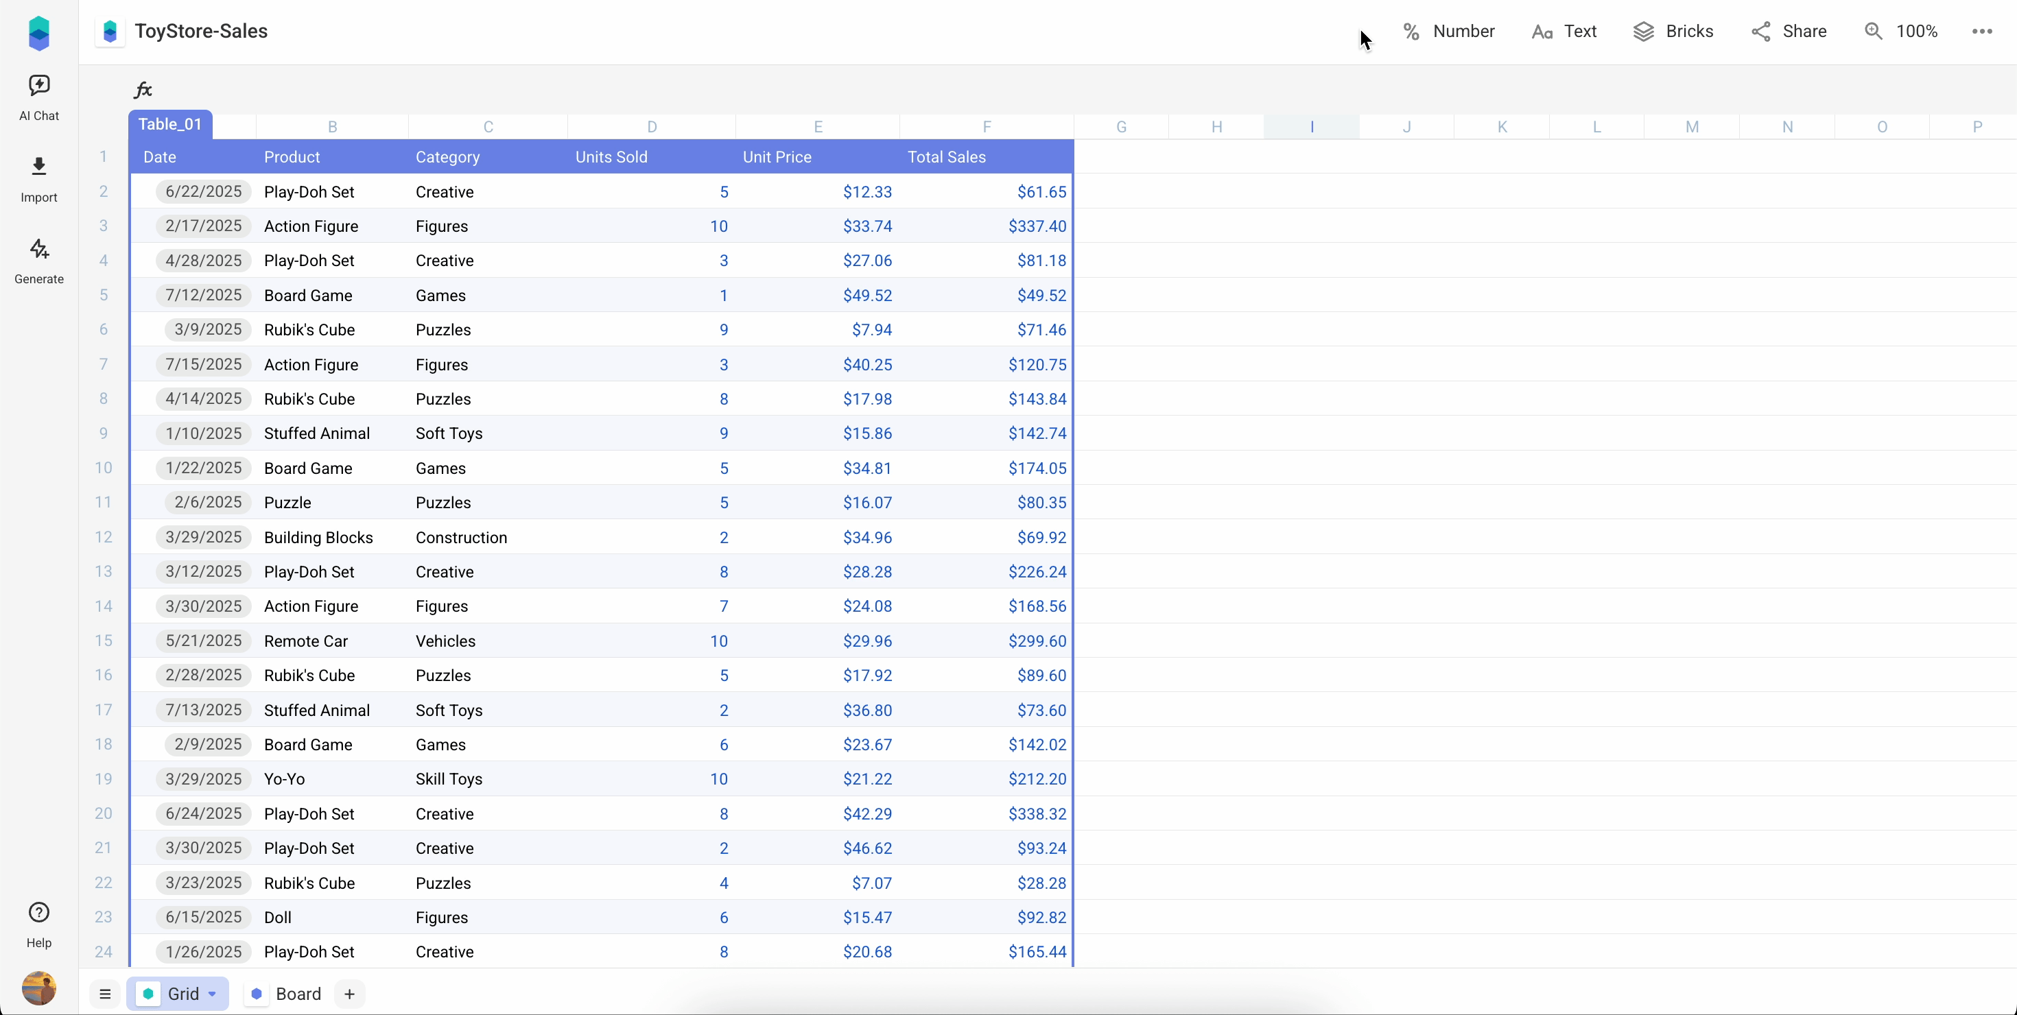Select the Import tool in the sidebar
Viewport: 2017px width, 1015px height.
39,178
